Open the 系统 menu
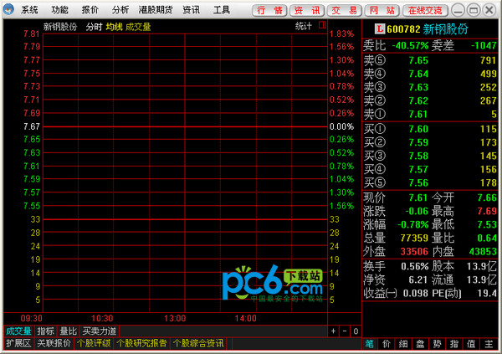The image size is (502, 354). coord(30,10)
